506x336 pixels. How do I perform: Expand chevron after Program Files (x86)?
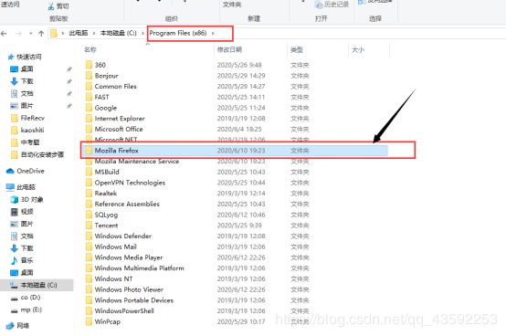coord(213,33)
